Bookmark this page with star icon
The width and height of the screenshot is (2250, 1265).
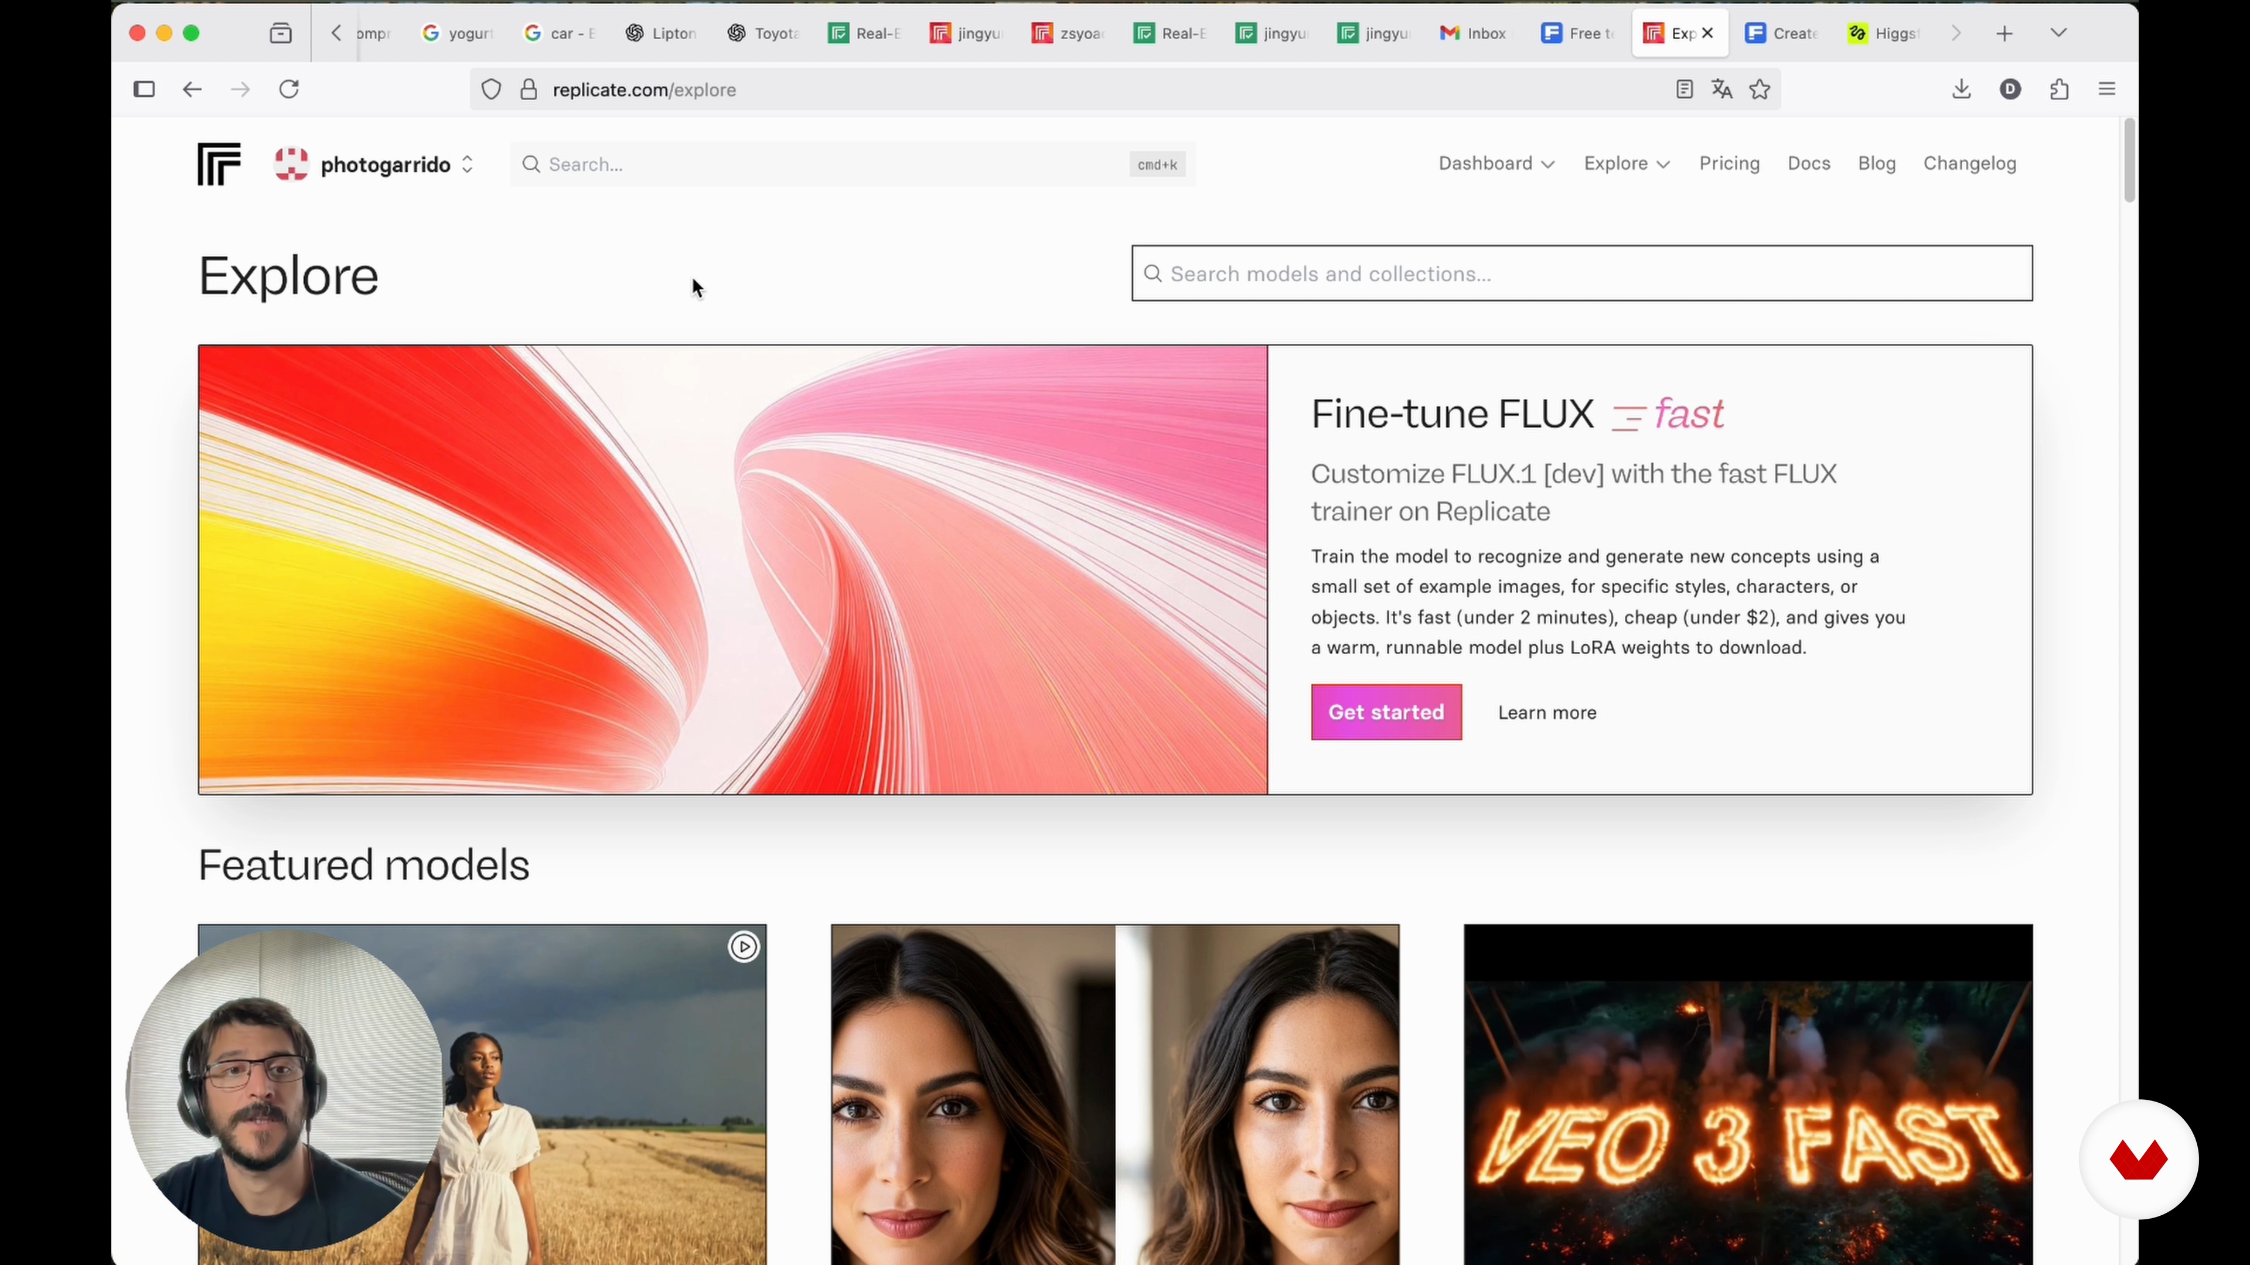coord(1760,89)
